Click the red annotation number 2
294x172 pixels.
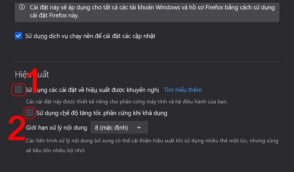[x=17, y=128]
